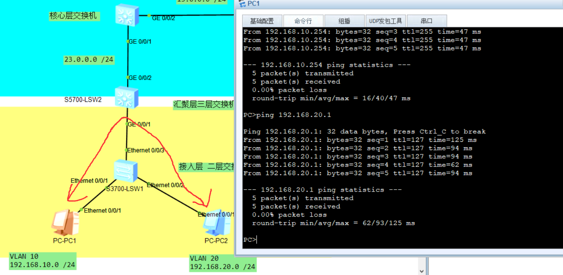The width and height of the screenshot is (563, 275).
Task: Switch to the 基础配置 tab
Action: click(262, 20)
